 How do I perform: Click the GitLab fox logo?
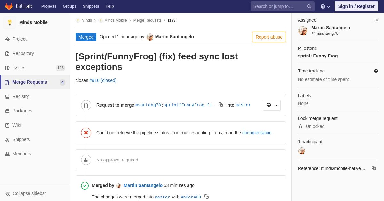tap(9, 6)
